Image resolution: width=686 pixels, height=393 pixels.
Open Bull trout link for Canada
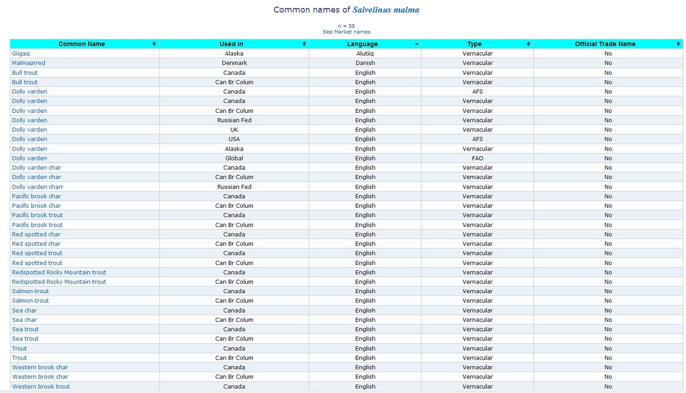25,73
